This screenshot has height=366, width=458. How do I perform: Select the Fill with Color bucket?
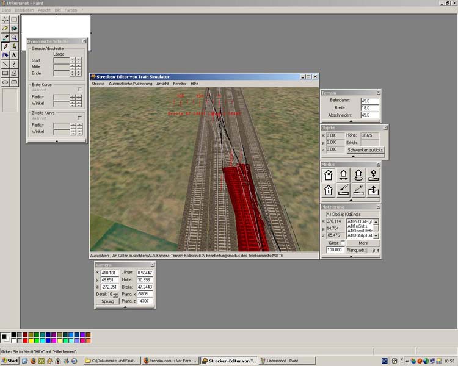(x=14, y=29)
